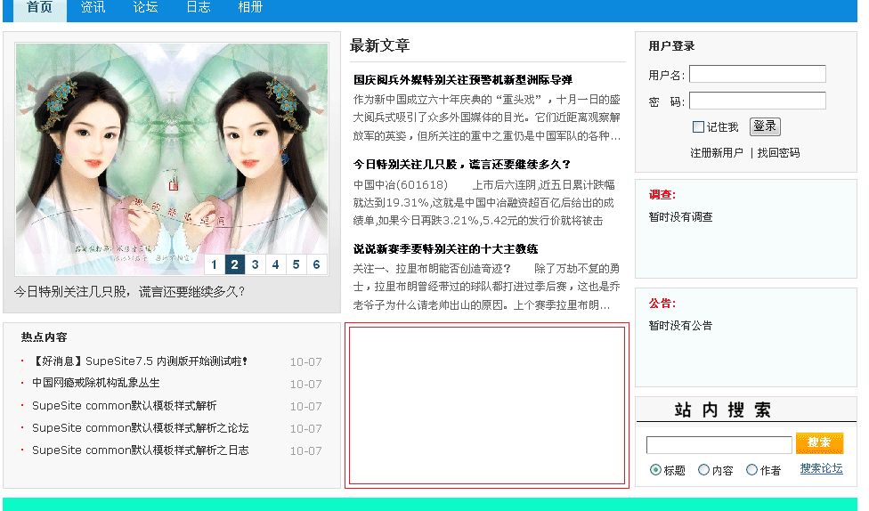Click the 暂时没有调查 text
This screenshot has width=869, height=511.
[x=680, y=217]
